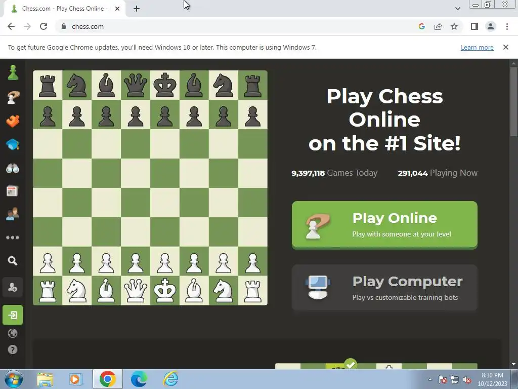Open a new browser tab
Image resolution: width=518 pixels, height=389 pixels.
[x=137, y=9]
